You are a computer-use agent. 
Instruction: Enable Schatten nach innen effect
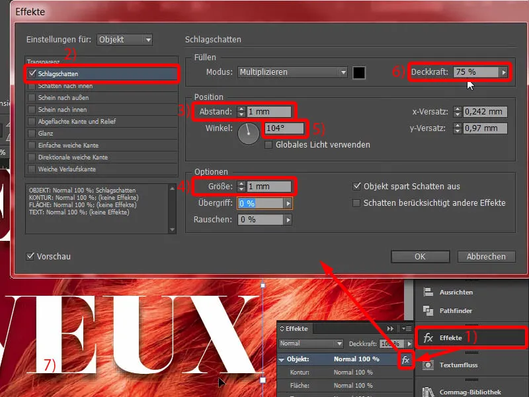point(32,86)
